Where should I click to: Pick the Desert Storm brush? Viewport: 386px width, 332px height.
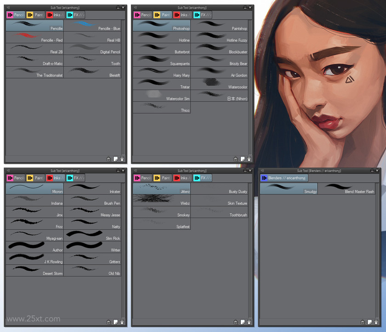point(34,270)
